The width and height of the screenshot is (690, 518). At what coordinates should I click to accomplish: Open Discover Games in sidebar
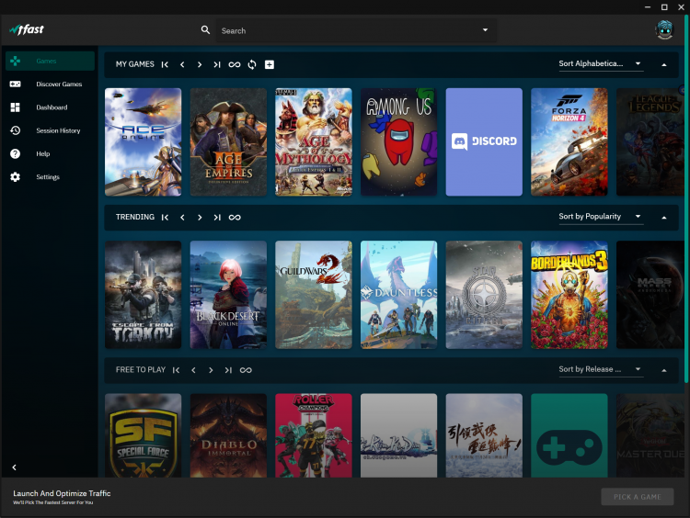pos(50,84)
